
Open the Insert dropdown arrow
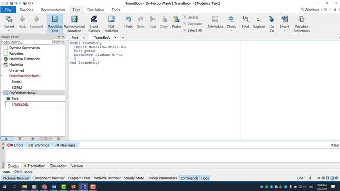285,31
